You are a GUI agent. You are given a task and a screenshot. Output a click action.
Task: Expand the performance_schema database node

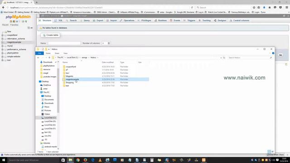2,49
